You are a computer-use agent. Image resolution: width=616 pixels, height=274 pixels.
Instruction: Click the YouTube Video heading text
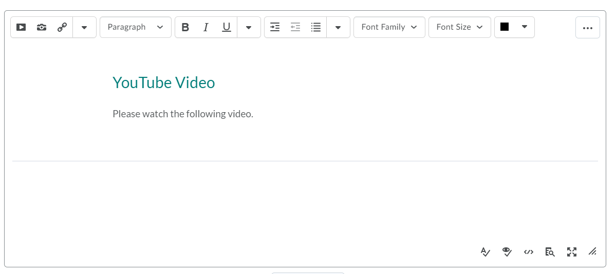pyautogui.click(x=164, y=82)
